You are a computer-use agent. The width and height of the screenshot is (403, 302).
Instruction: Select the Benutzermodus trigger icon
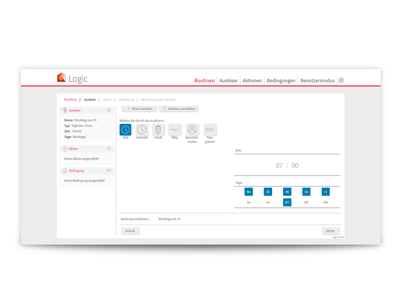192,130
